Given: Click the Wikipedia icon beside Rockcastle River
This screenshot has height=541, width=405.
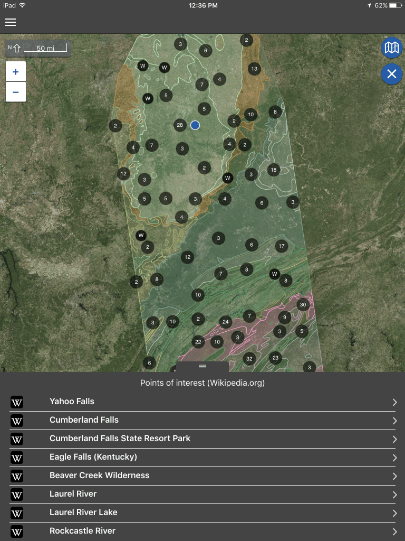Looking at the screenshot, I should 17,531.
